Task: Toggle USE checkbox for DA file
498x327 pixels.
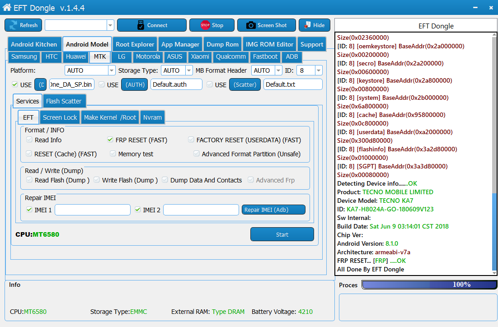Action: click(x=14, y=84)
